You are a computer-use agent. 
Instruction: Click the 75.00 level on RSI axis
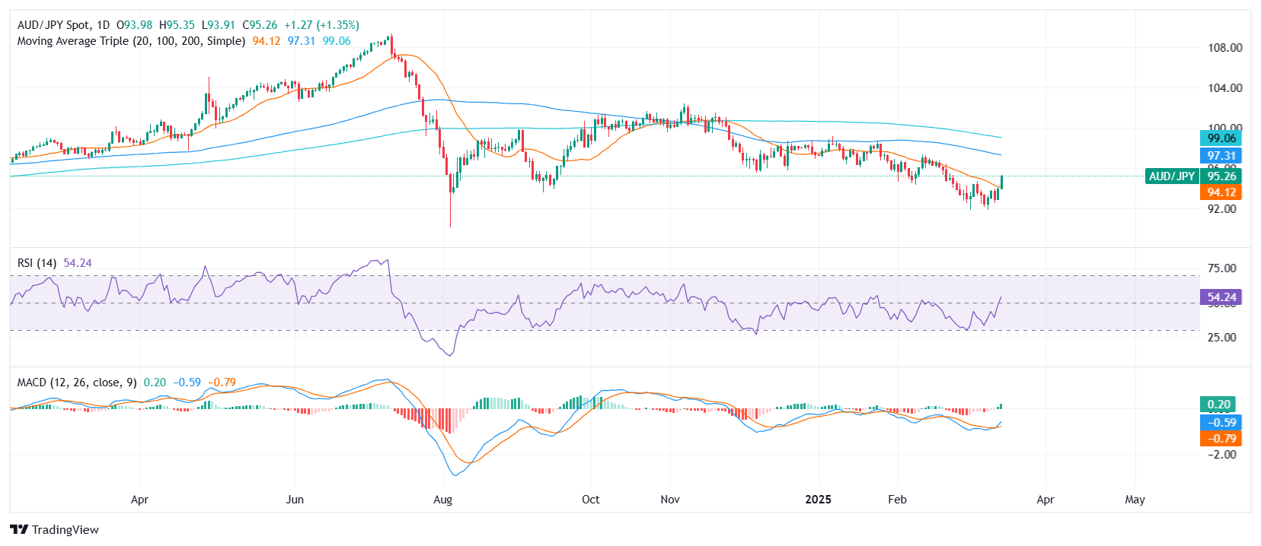pos(1221,268)
